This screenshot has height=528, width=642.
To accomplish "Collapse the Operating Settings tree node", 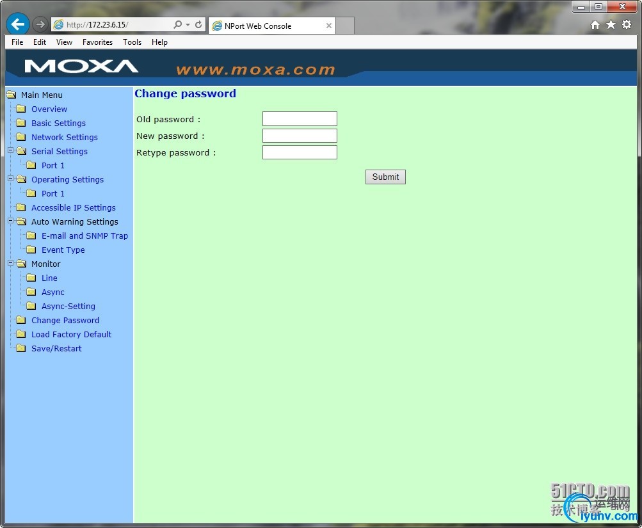I will point(11,179).
